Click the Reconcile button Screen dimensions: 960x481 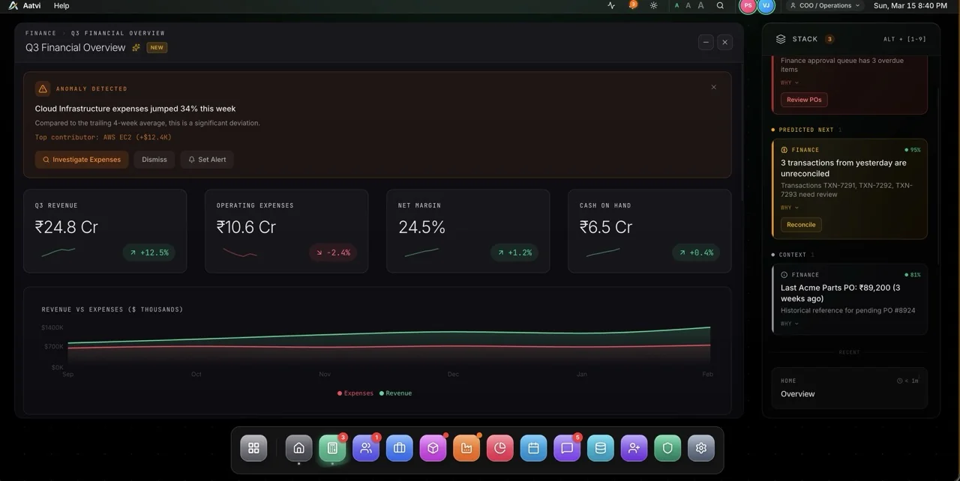pos(801,225)
